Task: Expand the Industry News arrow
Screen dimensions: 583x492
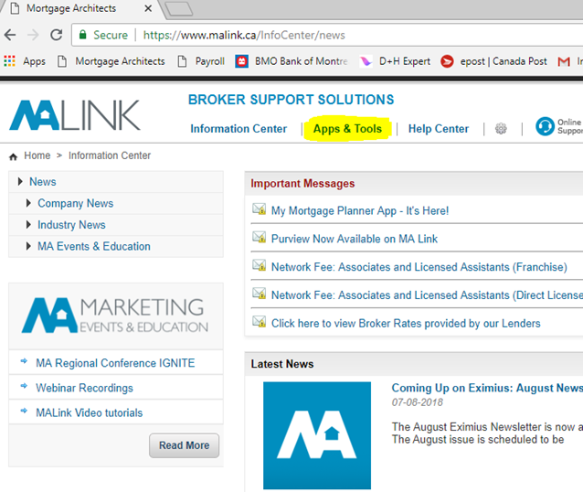Action: (28, 225)
